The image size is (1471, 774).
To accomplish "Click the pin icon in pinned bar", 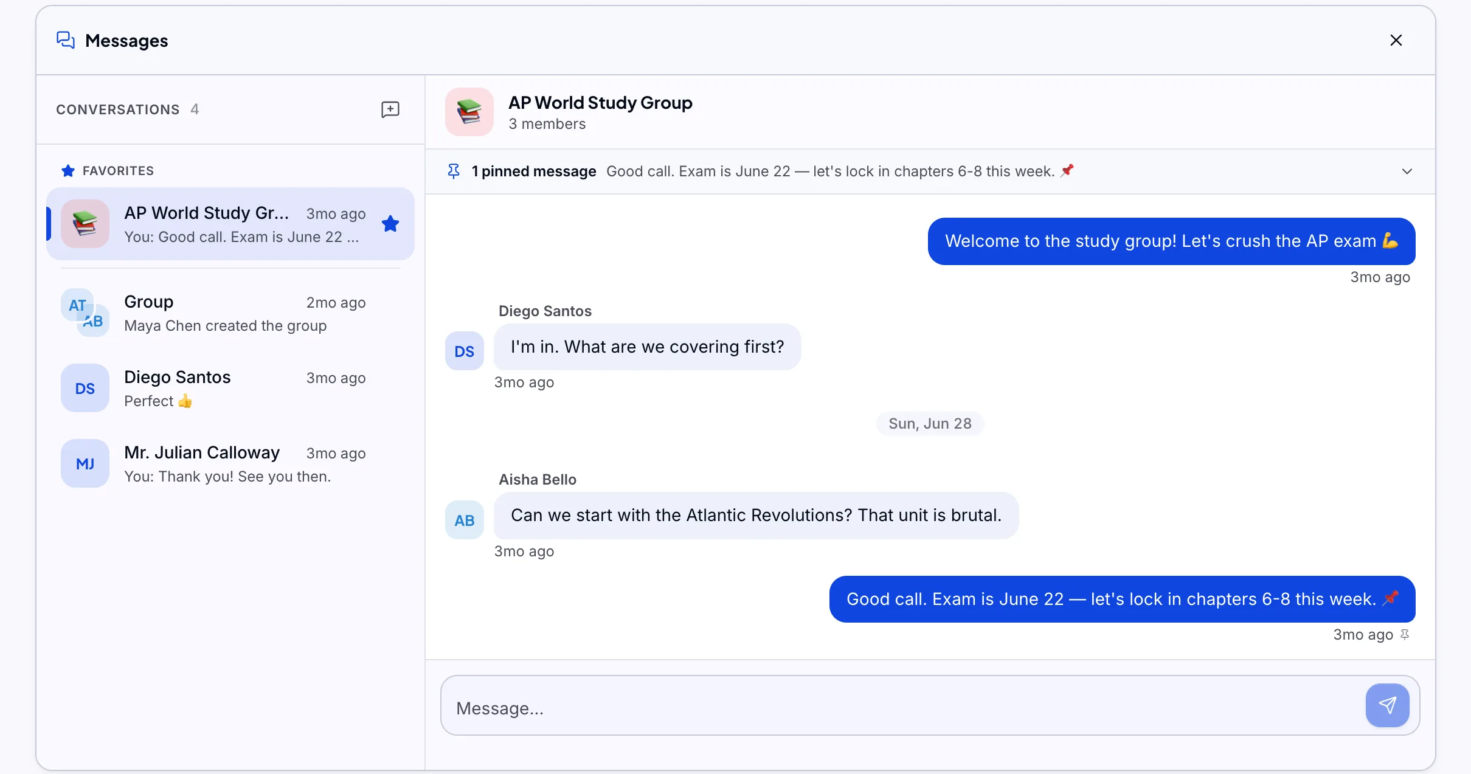I will coord(454,171).
